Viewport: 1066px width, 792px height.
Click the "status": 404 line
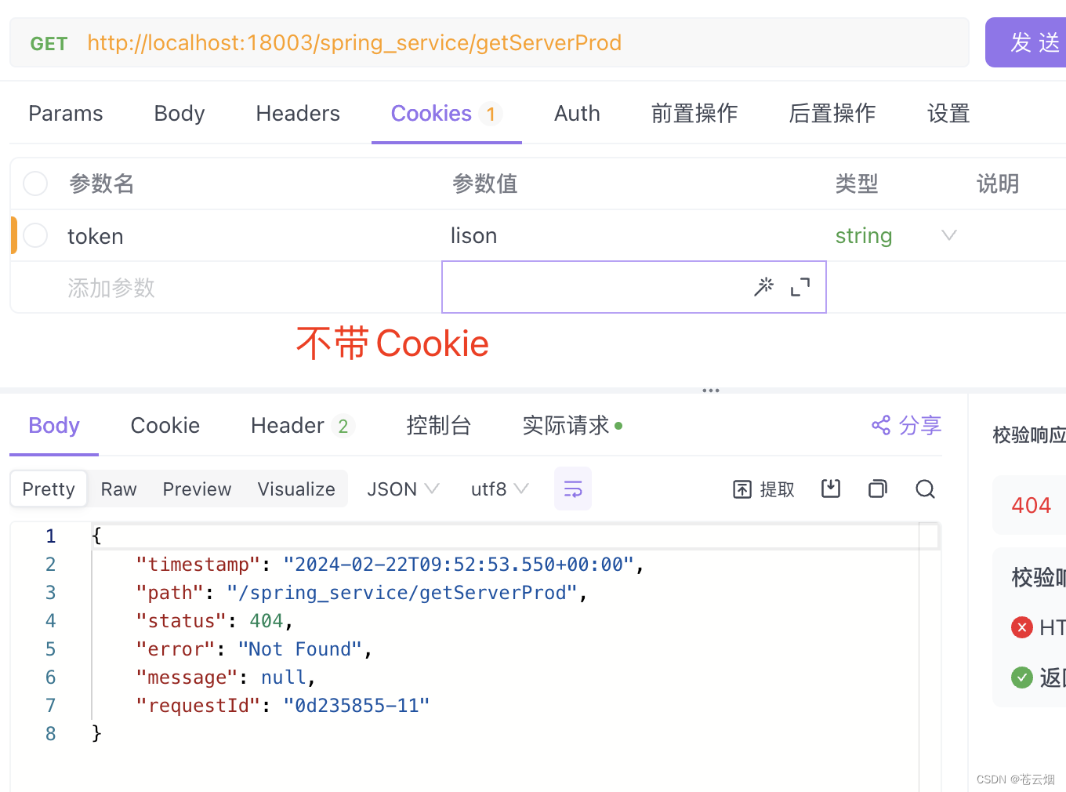215,621
